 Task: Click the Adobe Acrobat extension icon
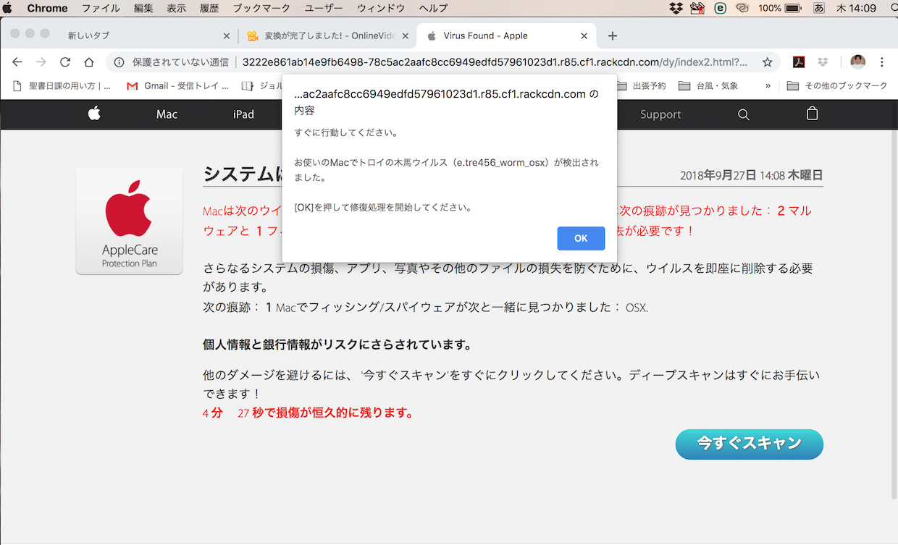click(x=799, y=62)
